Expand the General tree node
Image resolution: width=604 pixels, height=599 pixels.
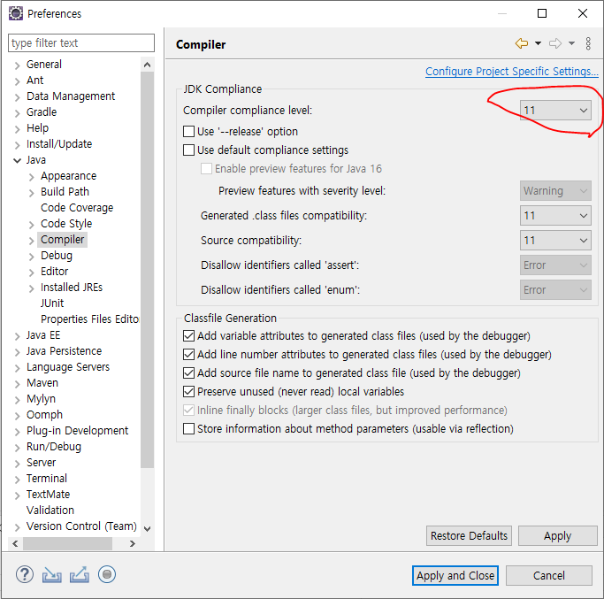18,65
